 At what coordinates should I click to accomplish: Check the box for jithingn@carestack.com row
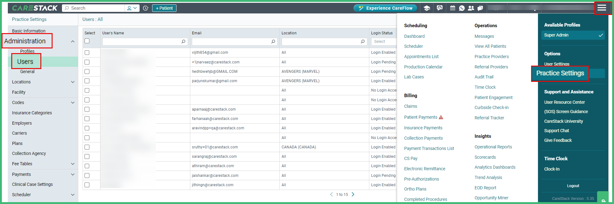click(87, 185)
